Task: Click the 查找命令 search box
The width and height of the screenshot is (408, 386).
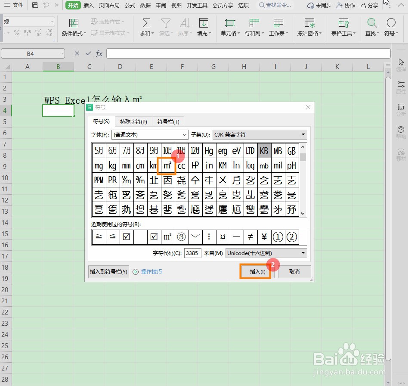Action: click(275, 5)
